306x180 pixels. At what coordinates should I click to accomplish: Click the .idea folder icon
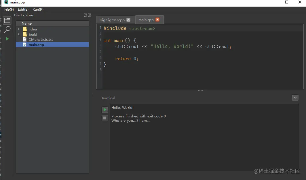[x=25, y=29]
